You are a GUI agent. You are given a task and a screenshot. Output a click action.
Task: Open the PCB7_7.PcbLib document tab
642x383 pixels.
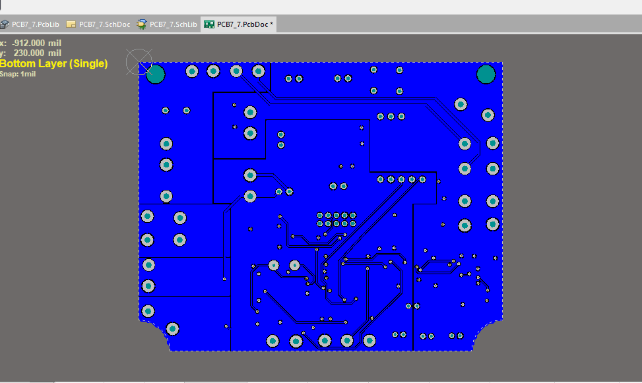[33, 24]
